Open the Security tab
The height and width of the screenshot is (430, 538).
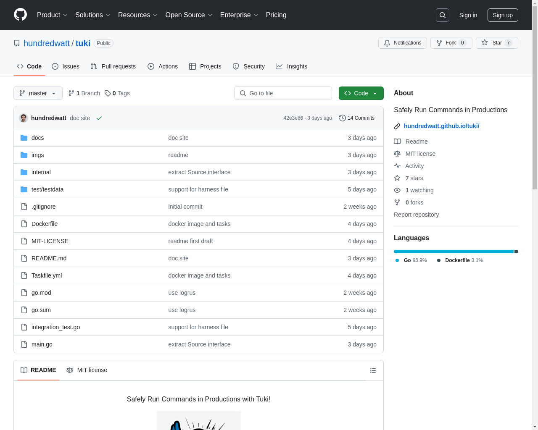tap(249, 66)
